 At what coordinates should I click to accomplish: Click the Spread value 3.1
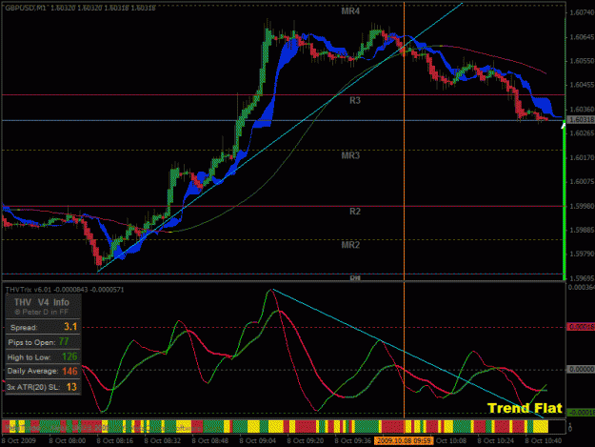(70, 327)
